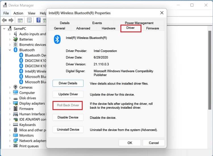
Task: Dismiss dialog with the Cancel button
Action: coord(154,143)
